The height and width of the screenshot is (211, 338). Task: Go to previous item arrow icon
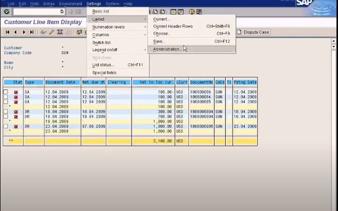15,32
